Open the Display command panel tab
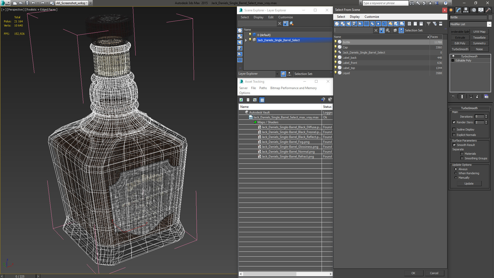The image size is (494, 278). click(x=481, y=10)
